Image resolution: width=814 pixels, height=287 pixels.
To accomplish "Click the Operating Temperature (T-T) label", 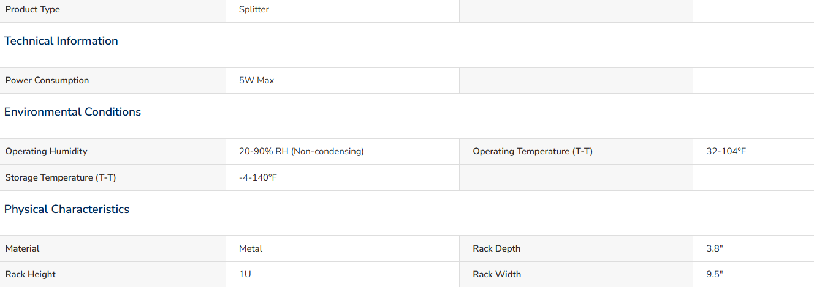I will pyautogui.click(x=533, y=152).
